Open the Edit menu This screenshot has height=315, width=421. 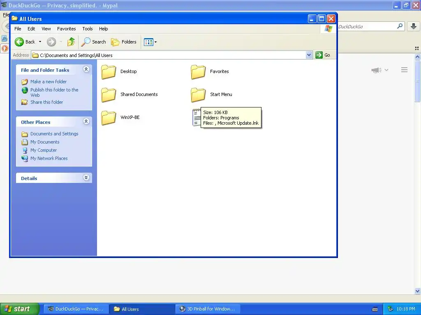point(31,29)
